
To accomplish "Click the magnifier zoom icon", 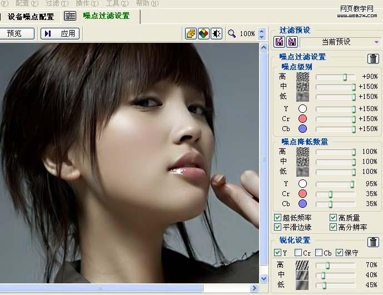I will [x=232, y=33].
